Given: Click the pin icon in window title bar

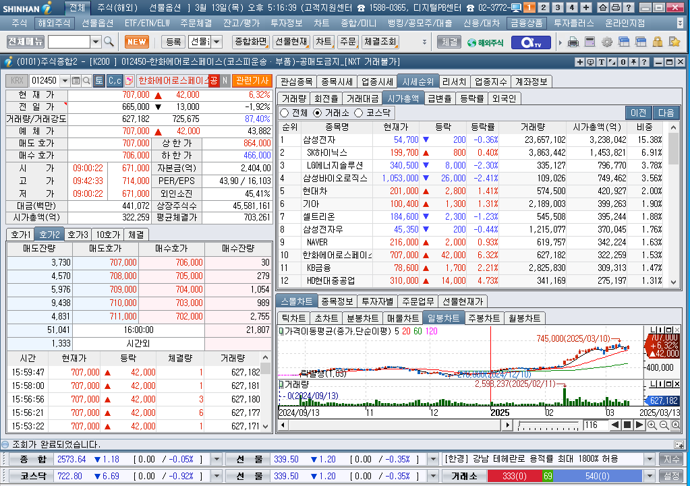Looking at the screenshot, I should pos(633,62).
